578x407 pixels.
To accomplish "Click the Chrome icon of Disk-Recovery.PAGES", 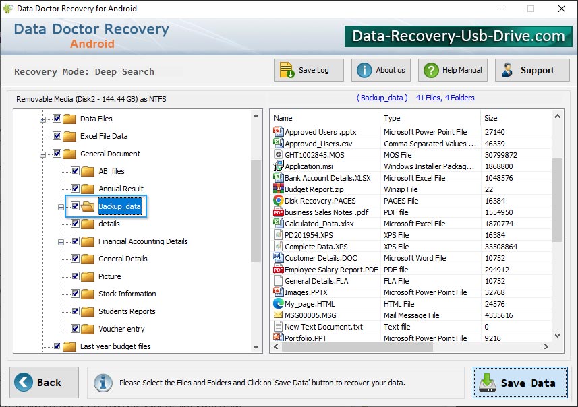I will pyautogui.click(x=278, y=200).
